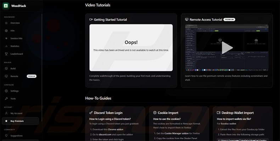Viewport: 280px width, 141px height.
Task: Click the PREMIUM badge beside Remote
Action: 32,76
